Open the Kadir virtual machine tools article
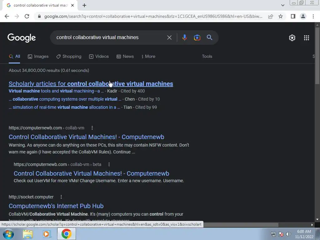Image resolution: width=320 pixels, height=240 pixels. coord(56,91)
